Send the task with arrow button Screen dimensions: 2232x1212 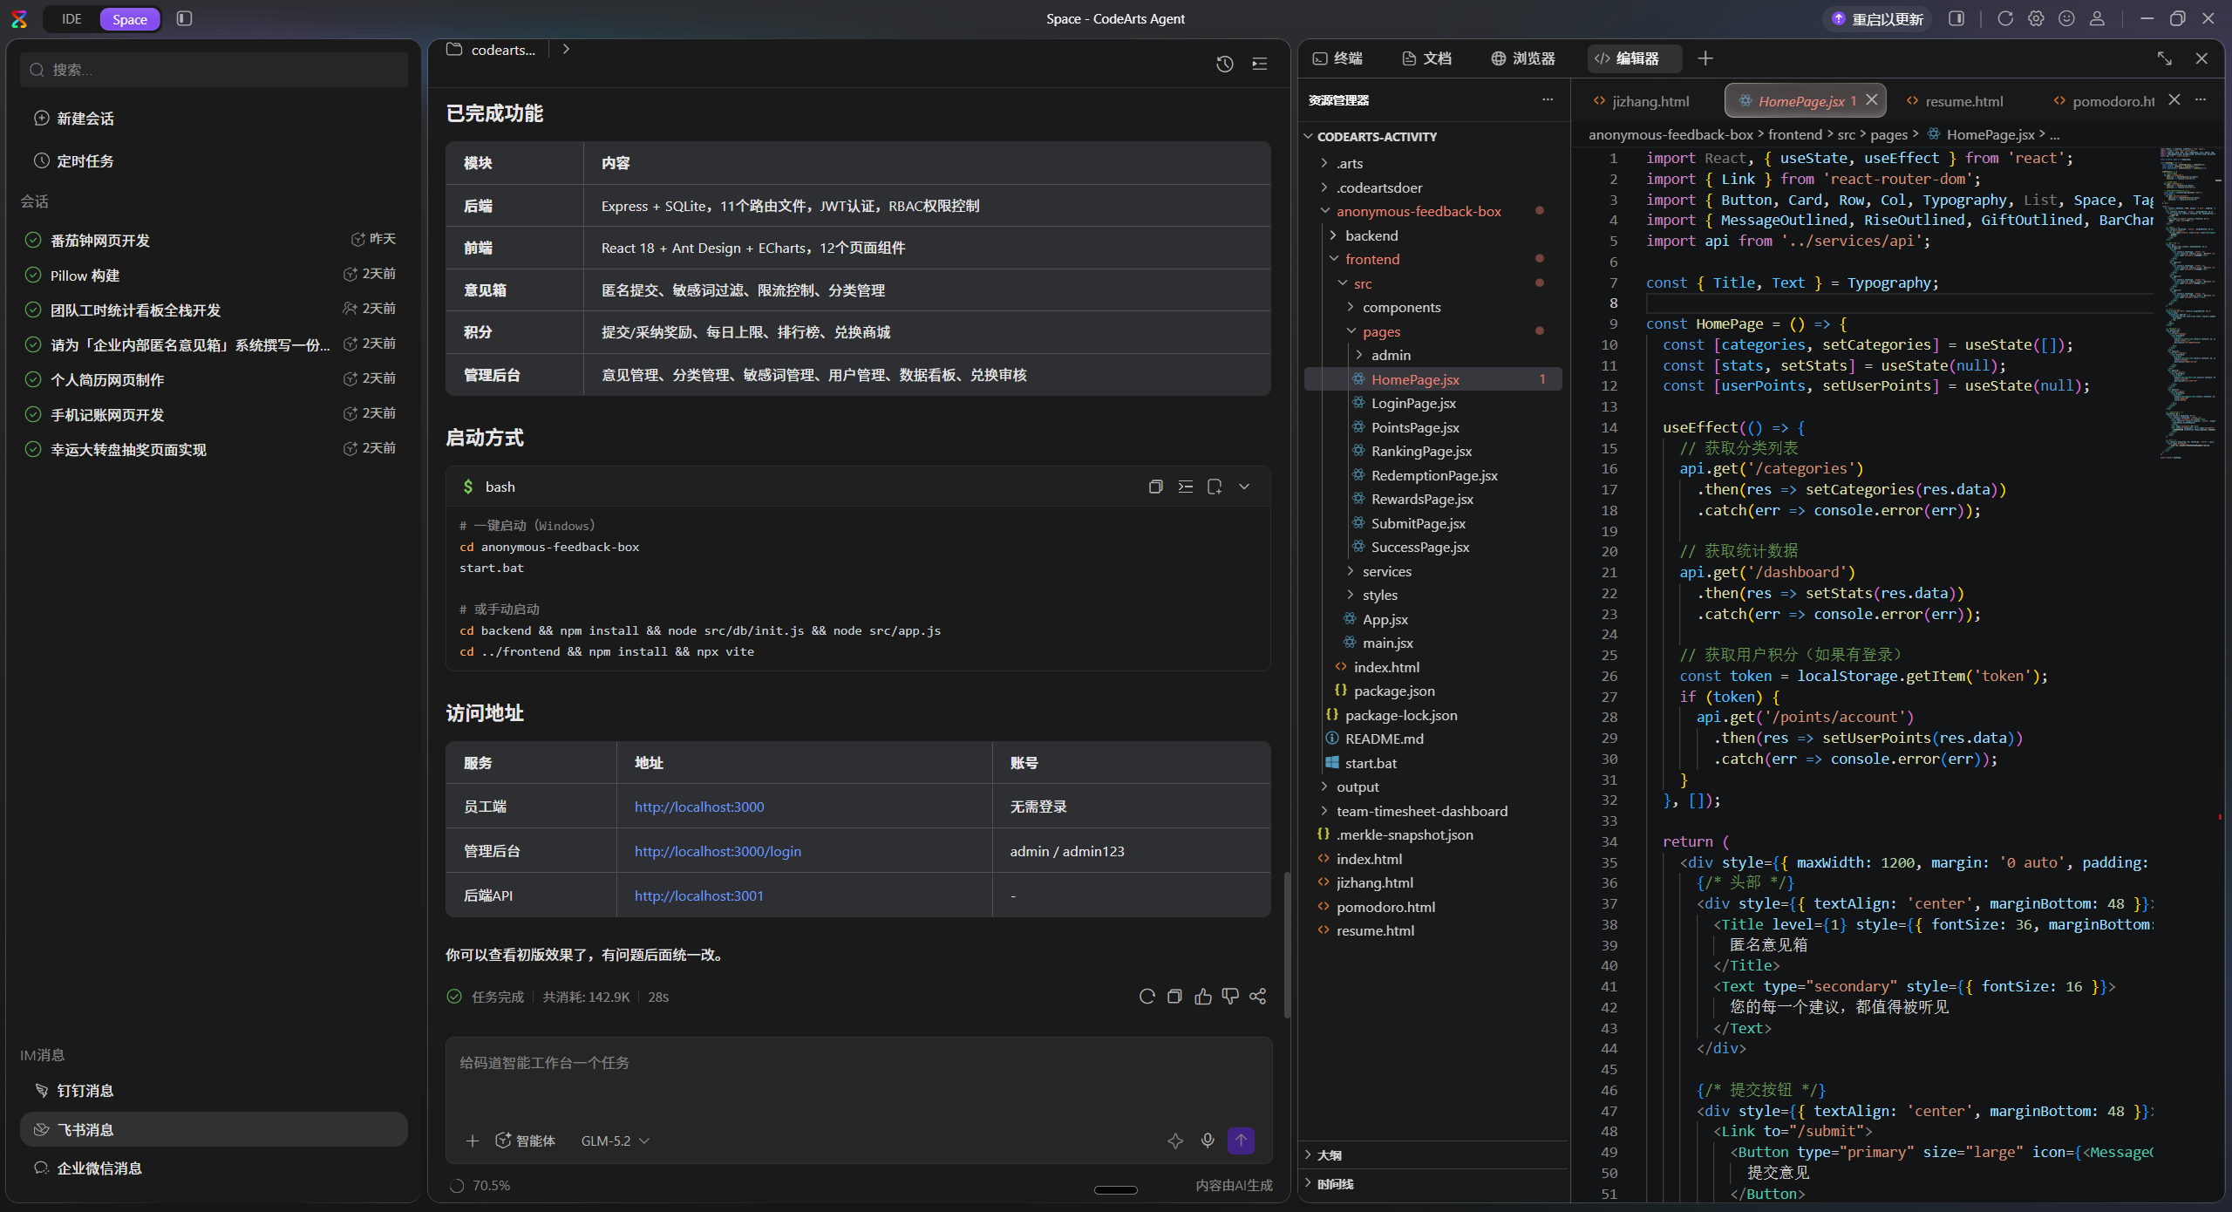click(x=1241, y=1141)
